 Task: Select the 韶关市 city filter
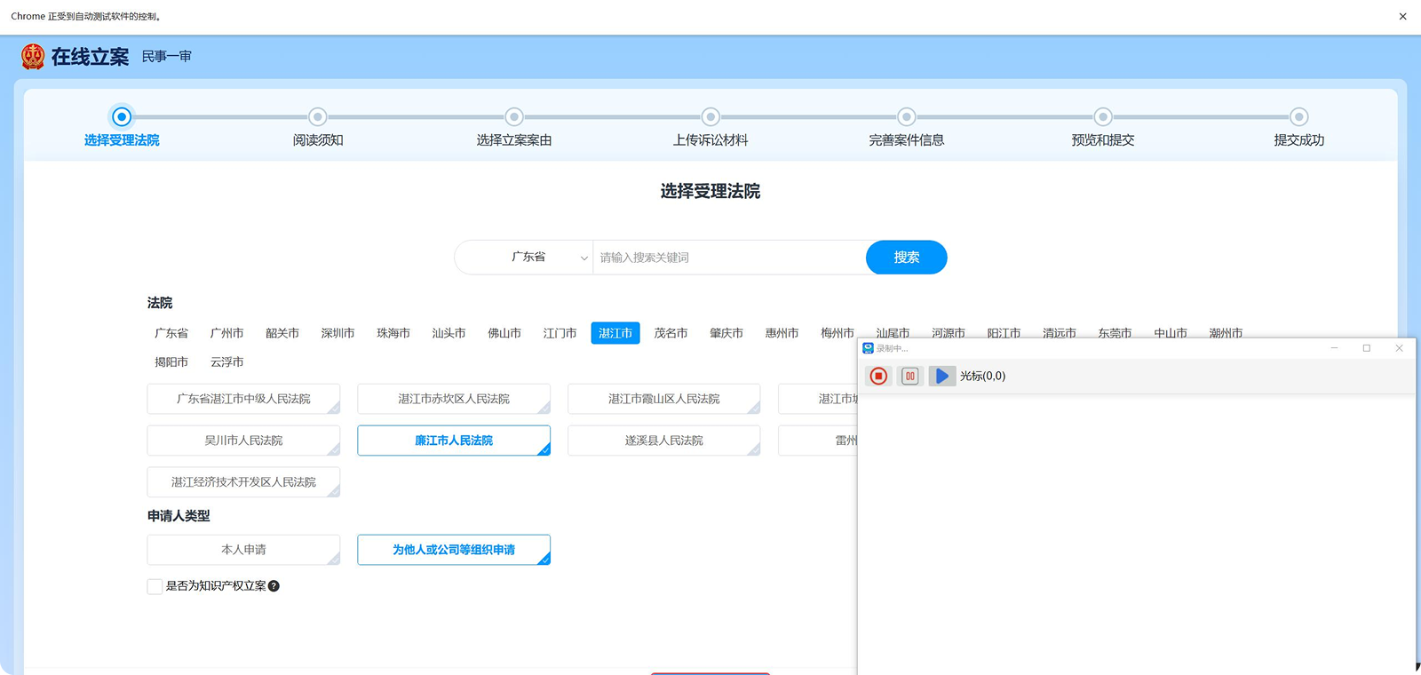pos(282,333)
